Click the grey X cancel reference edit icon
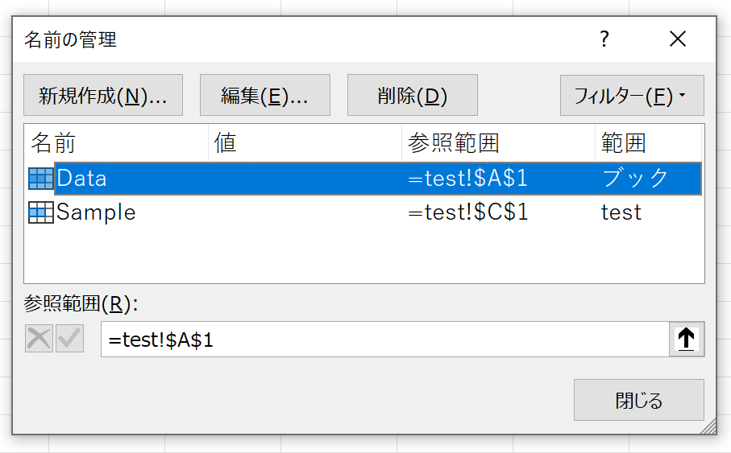731x453 pixels. coord(39,339)
